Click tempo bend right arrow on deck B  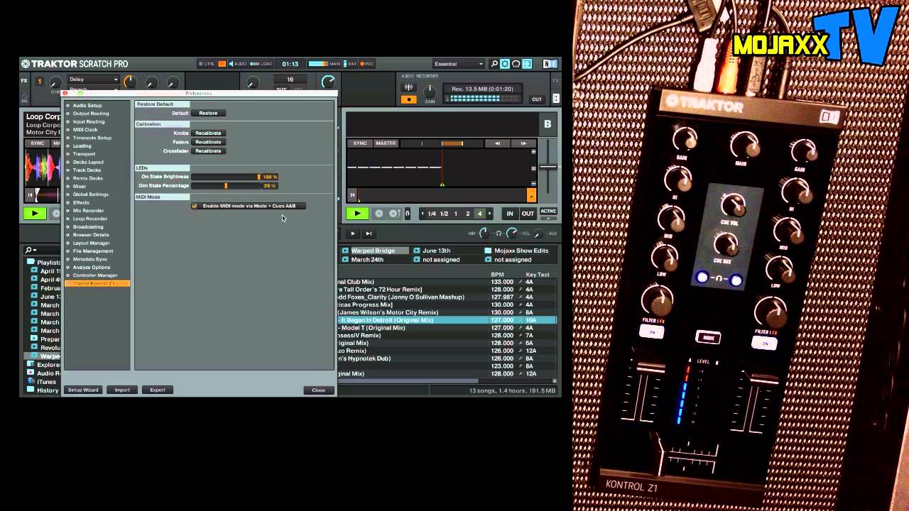(523, 143)
